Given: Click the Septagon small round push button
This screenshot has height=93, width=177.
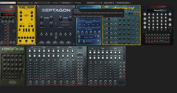Looking at the screenshot, I should 56,25.
